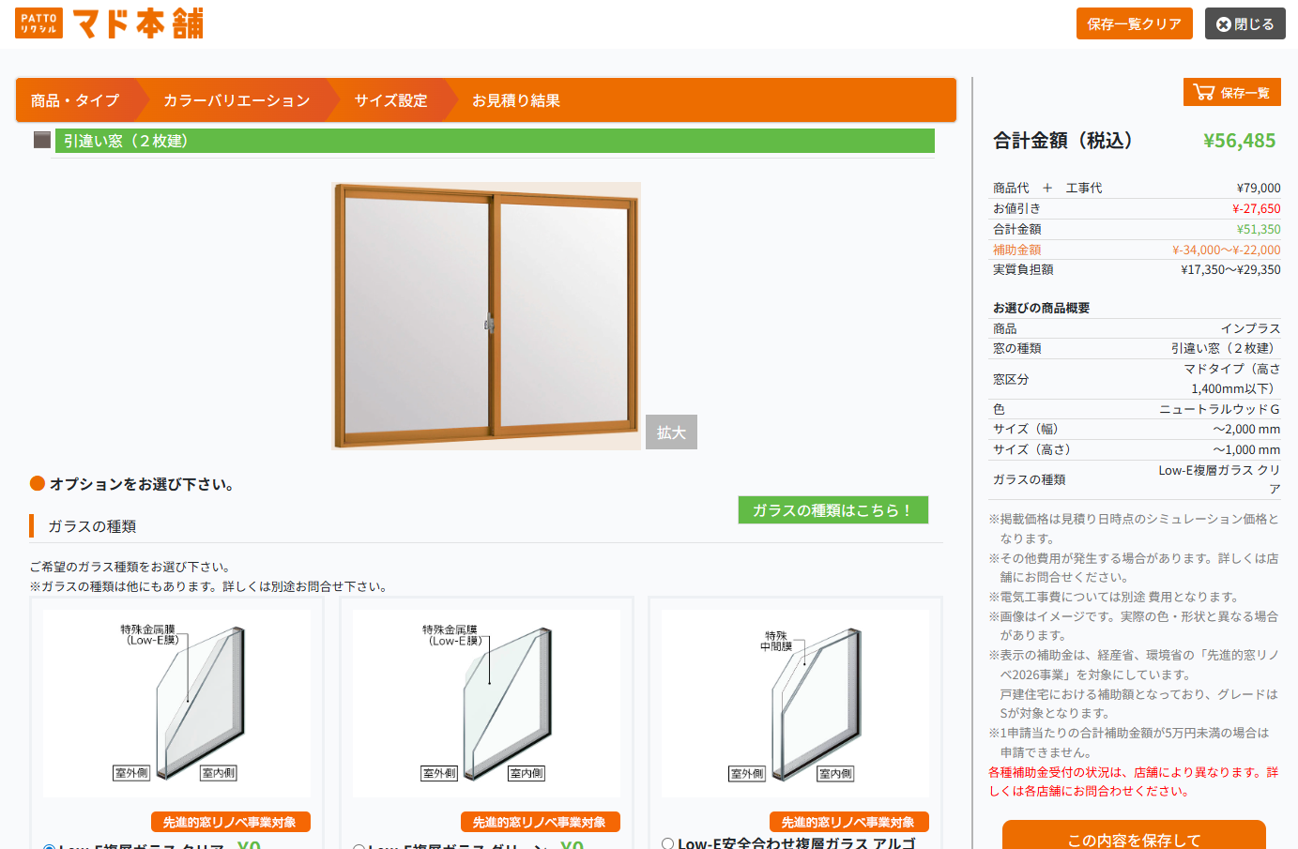
Task: Go to the お見積り結果 step
Action: (516, 100)
